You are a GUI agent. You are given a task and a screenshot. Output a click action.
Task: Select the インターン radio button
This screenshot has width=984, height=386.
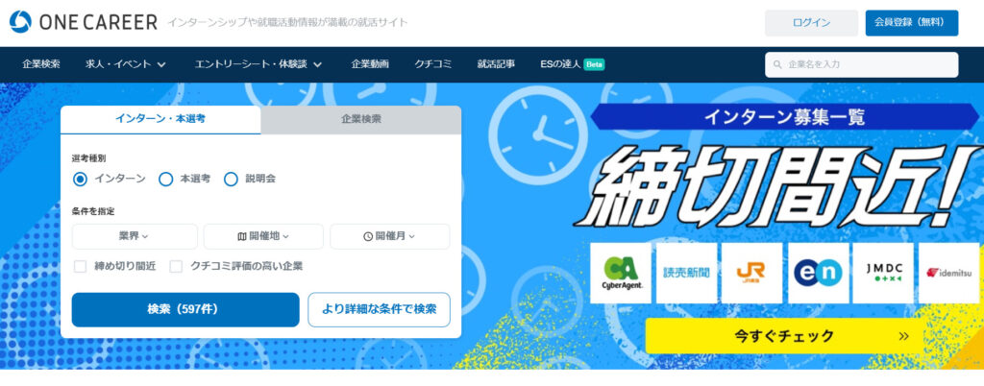[x=80, y=180]
